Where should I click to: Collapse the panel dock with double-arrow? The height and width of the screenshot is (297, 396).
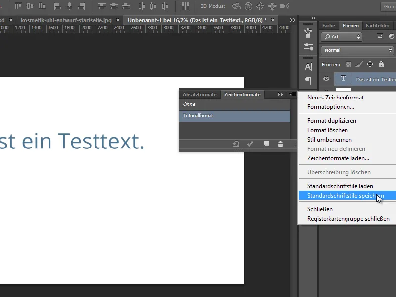[x=313, y=18]
